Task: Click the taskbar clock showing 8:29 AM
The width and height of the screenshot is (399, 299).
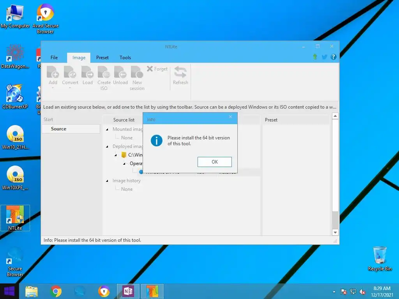Action: tap(382, 292)
